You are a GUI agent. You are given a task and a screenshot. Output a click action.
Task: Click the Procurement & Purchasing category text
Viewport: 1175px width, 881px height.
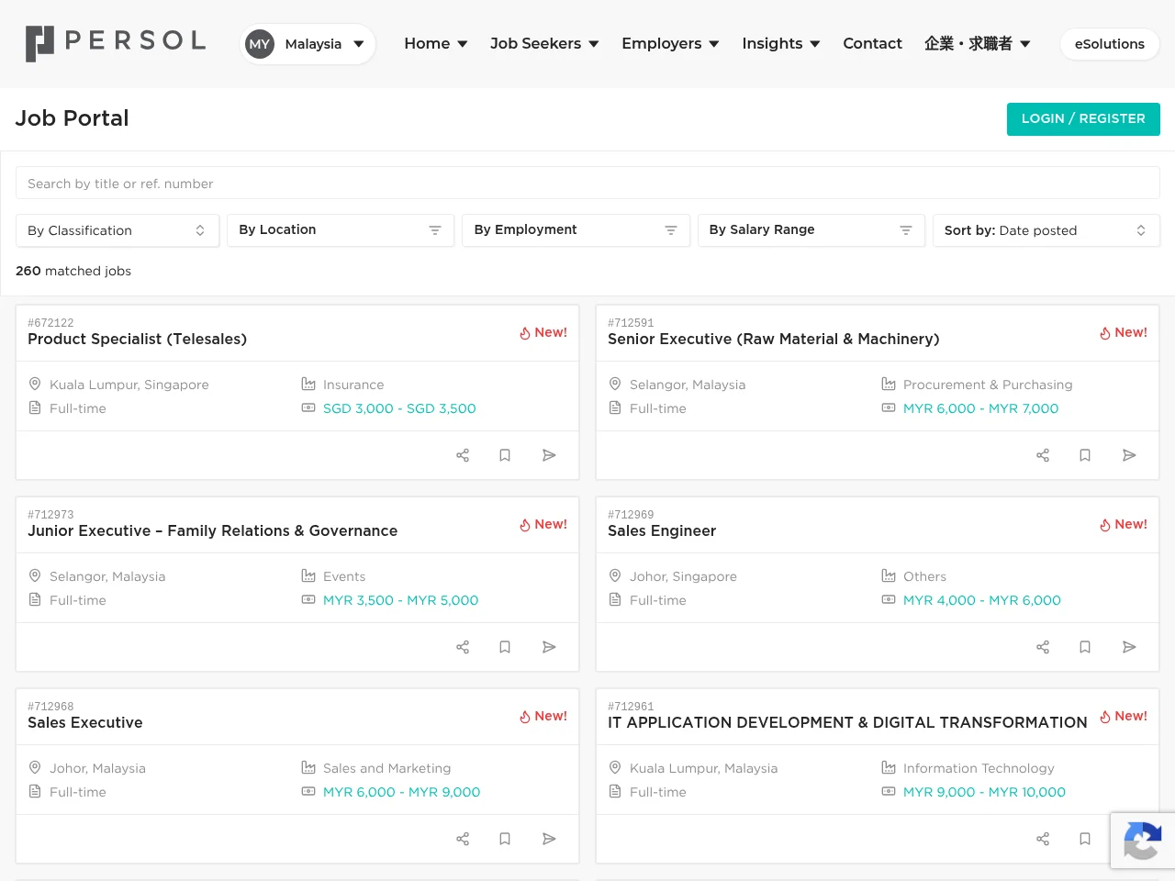point(988,385)
